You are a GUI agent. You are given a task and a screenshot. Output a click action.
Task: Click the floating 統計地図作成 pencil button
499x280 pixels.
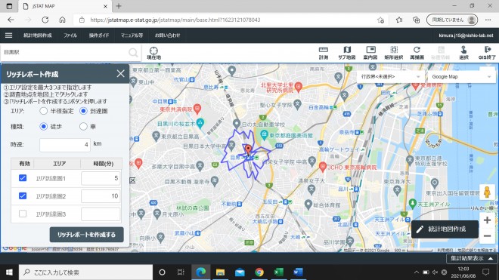point(445,229)
